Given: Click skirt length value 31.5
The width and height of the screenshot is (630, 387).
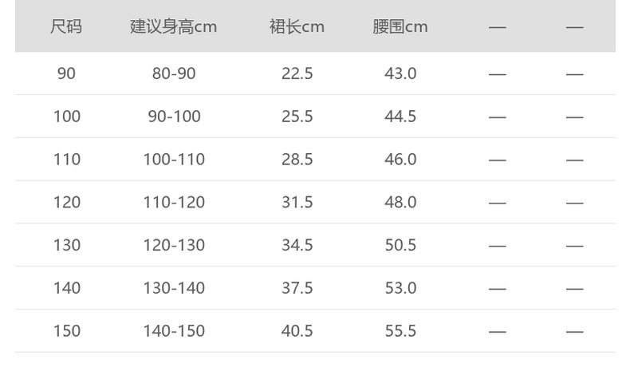Looking at the screenshot, I should (297, 203).
